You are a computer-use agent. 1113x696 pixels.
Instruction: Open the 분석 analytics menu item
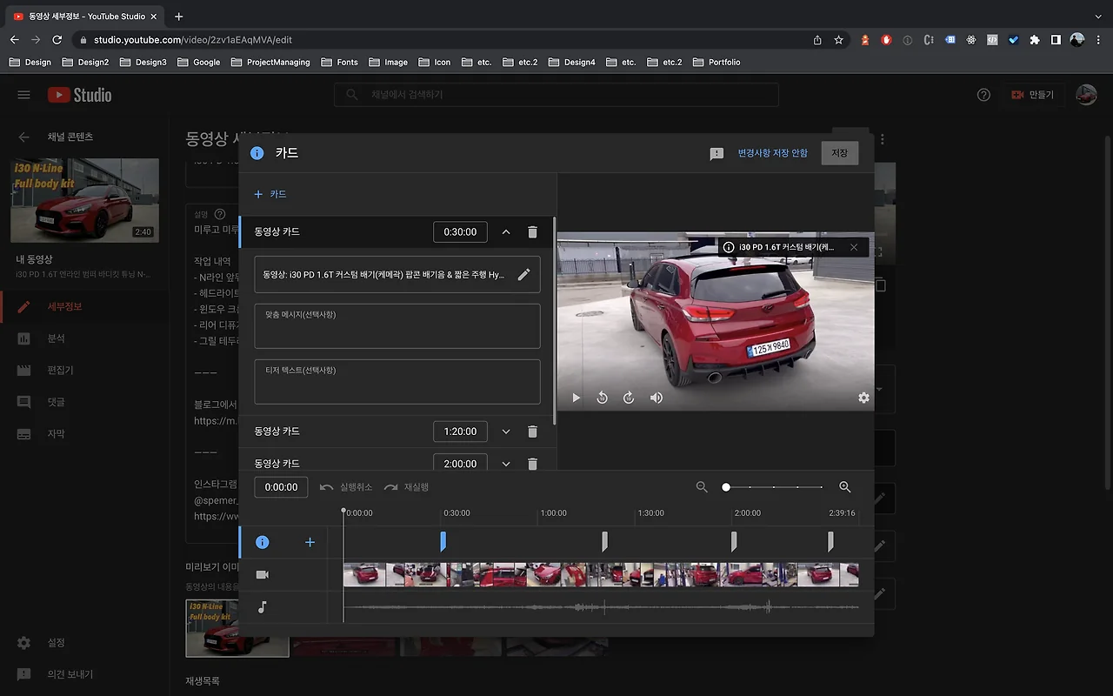[56, 338]
